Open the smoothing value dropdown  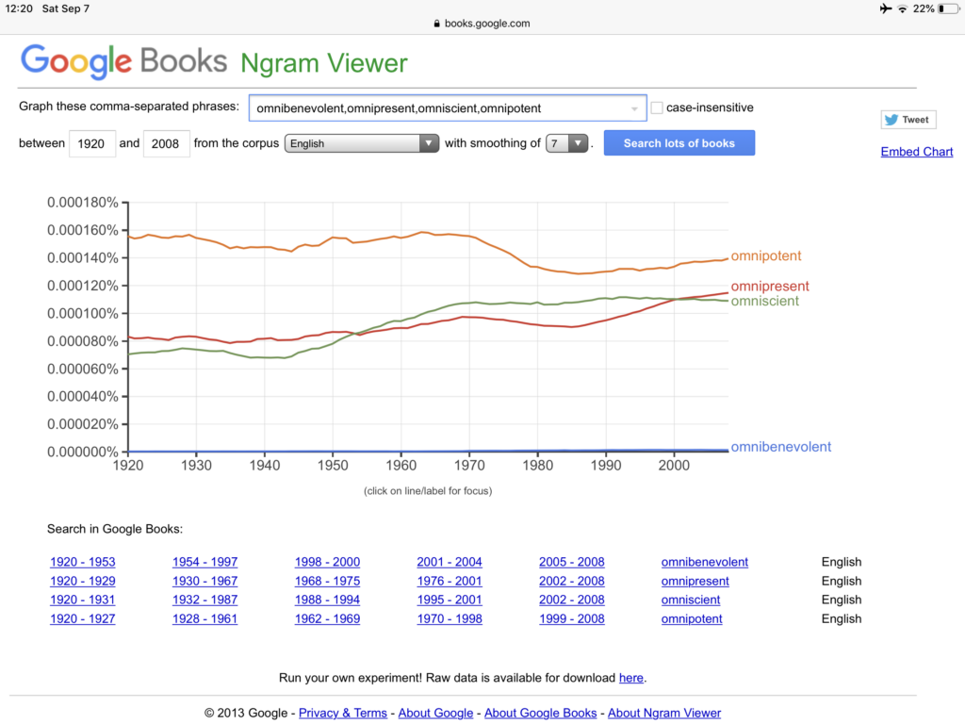566,143
